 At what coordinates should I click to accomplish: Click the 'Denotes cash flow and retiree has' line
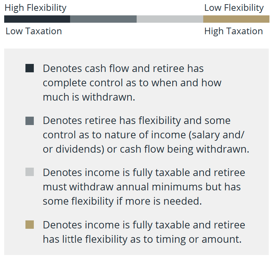point(123,68)
